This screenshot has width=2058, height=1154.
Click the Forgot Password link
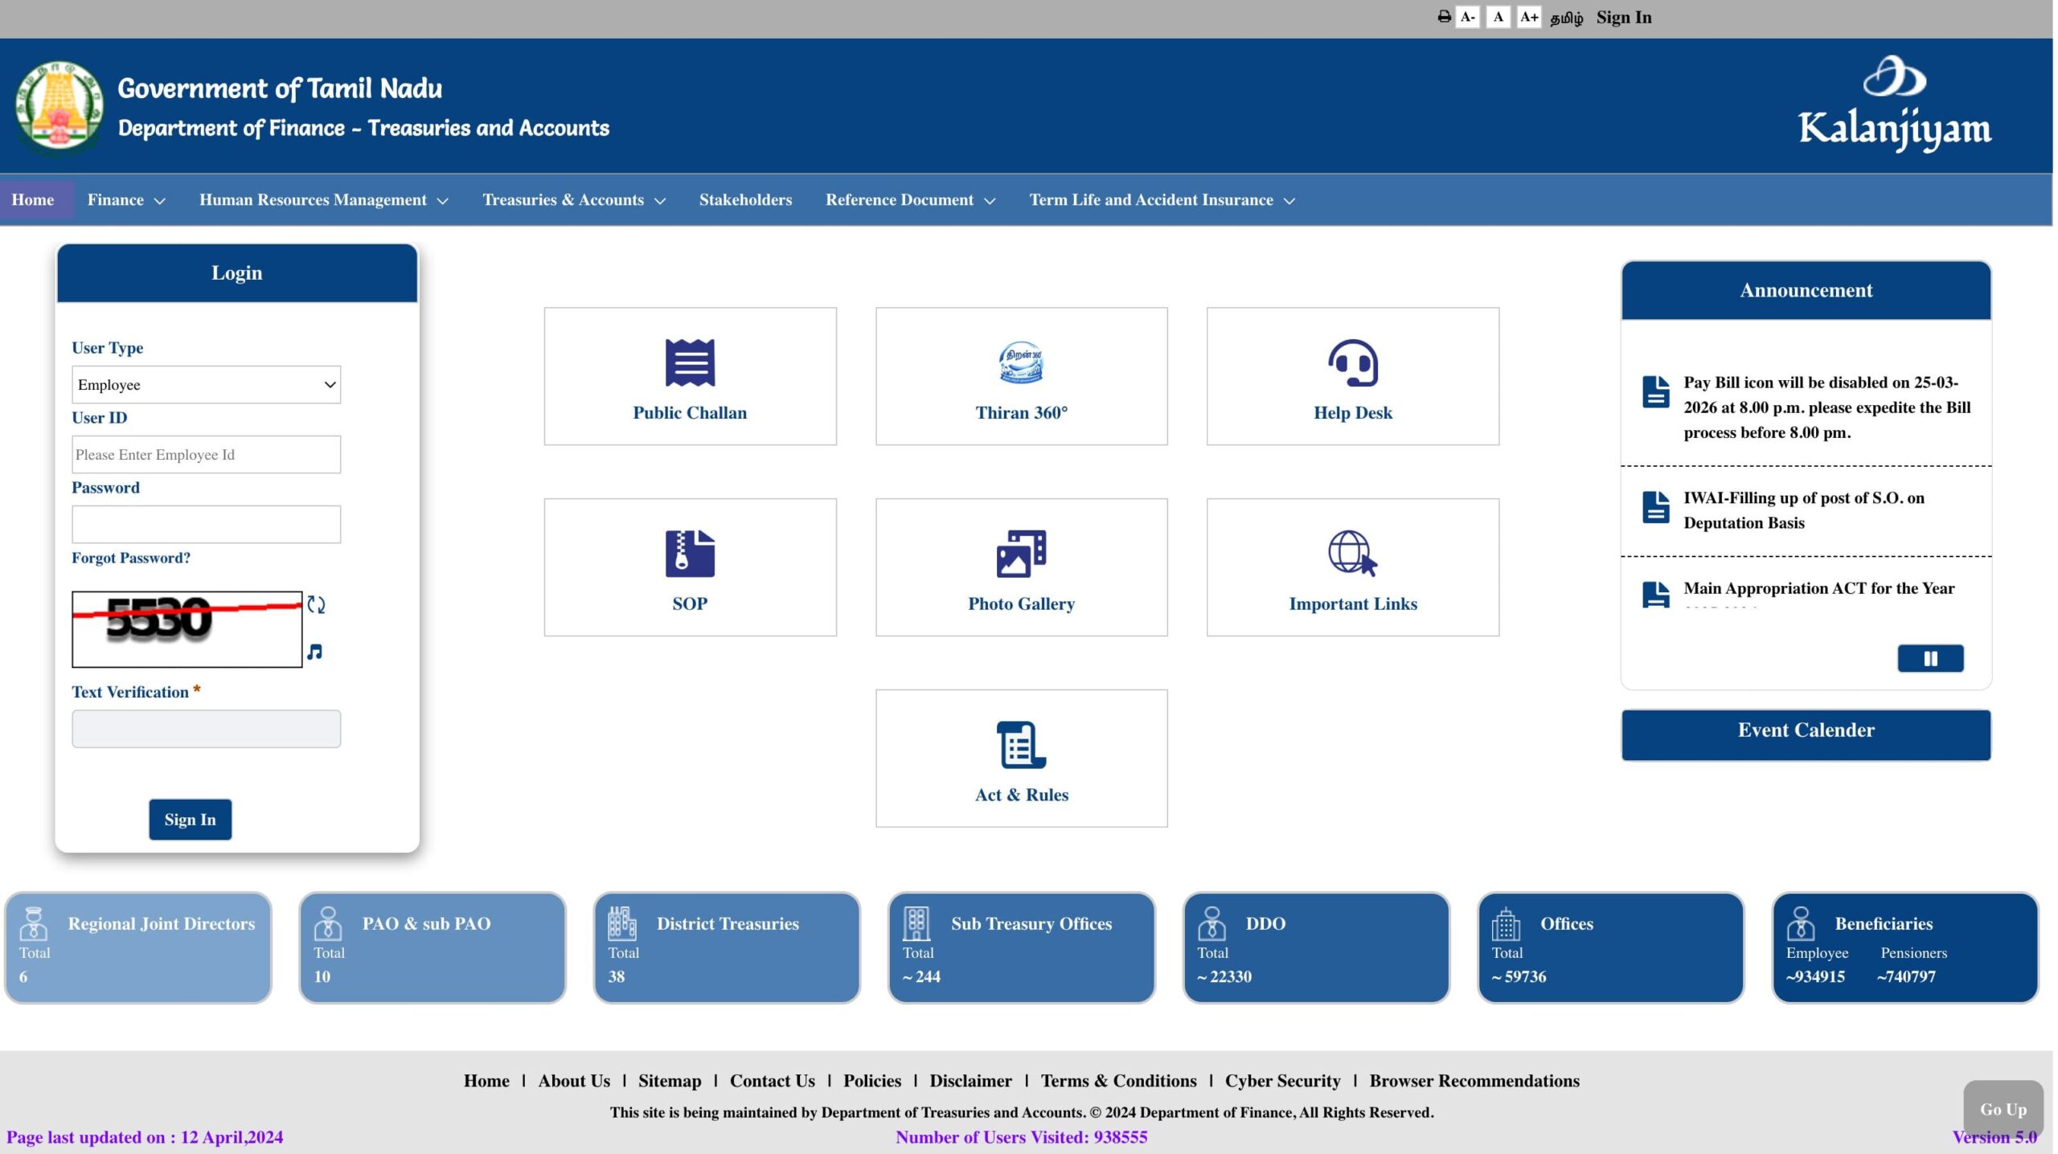click(131, 558)
